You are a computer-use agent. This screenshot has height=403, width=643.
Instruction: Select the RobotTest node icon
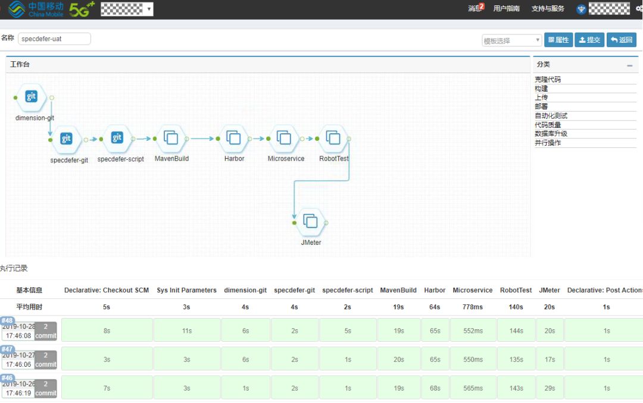[333, 138]
